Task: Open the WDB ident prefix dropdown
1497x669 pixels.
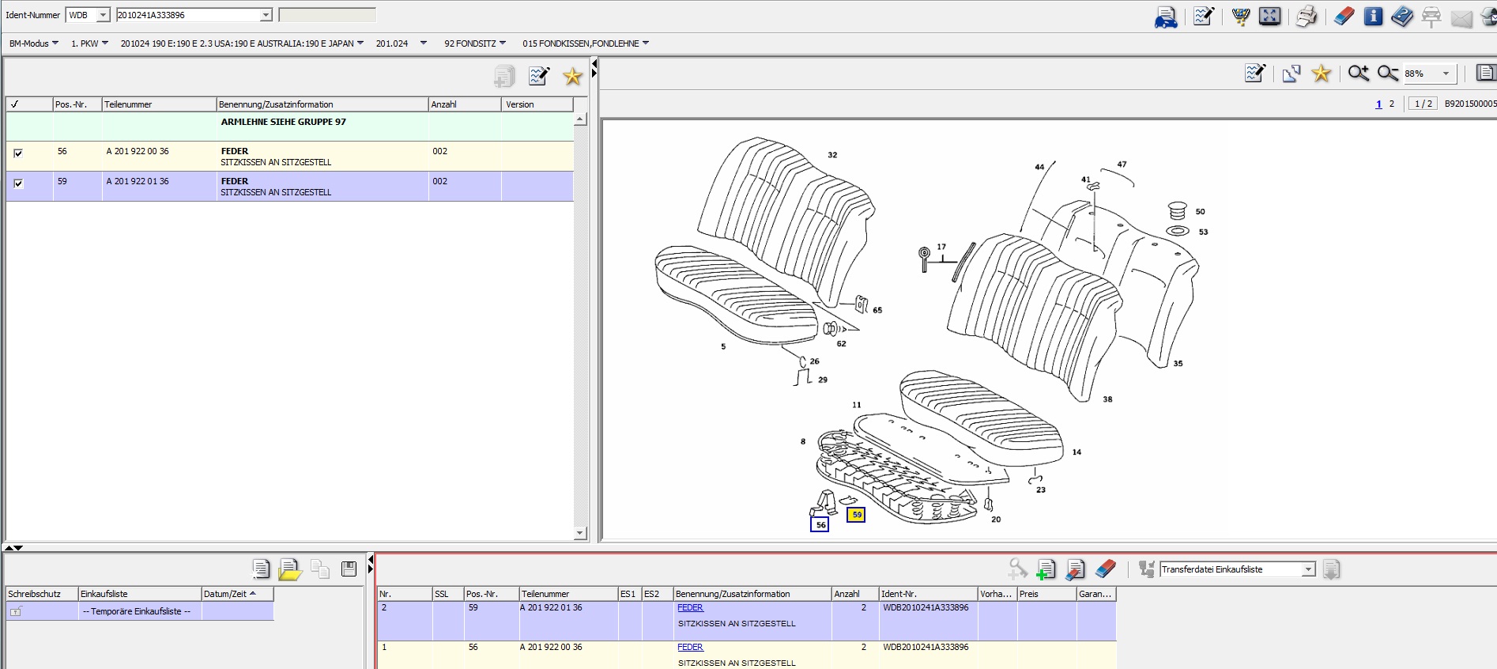Action: 103,15
